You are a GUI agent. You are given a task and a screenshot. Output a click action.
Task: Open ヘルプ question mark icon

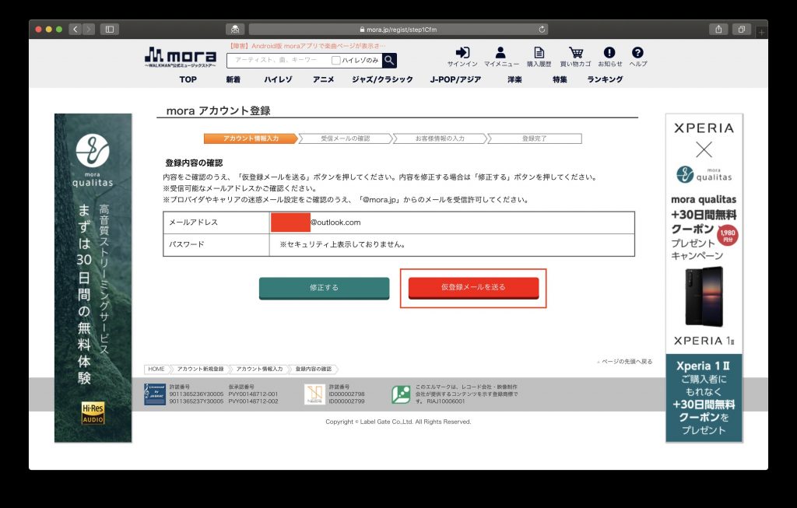pos(638,56)
